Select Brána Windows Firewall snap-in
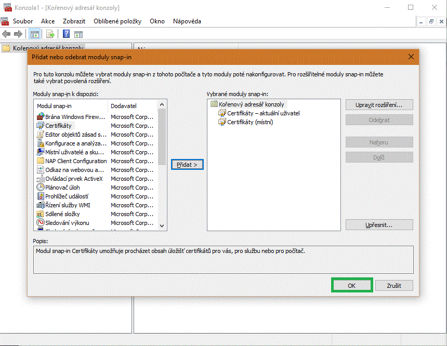 click(x=71, y=117)
